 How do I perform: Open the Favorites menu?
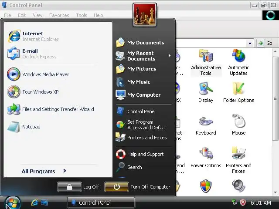[x=59, y=15]
